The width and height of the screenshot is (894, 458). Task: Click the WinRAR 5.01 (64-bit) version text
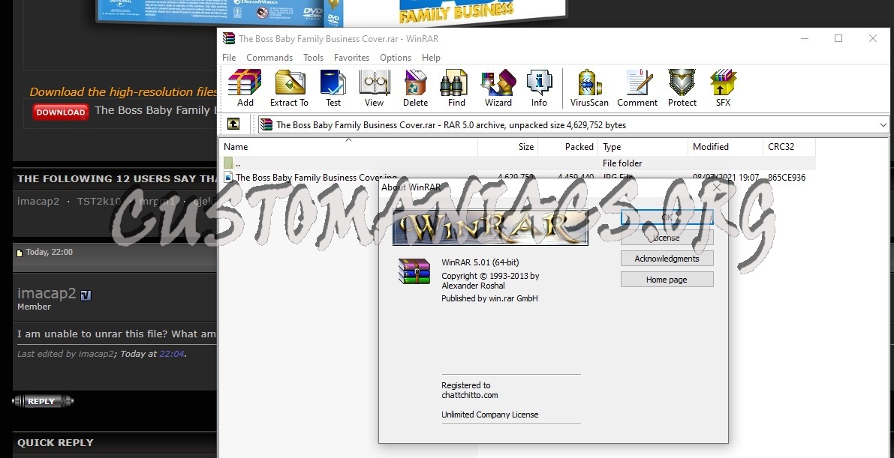[480, 262]
